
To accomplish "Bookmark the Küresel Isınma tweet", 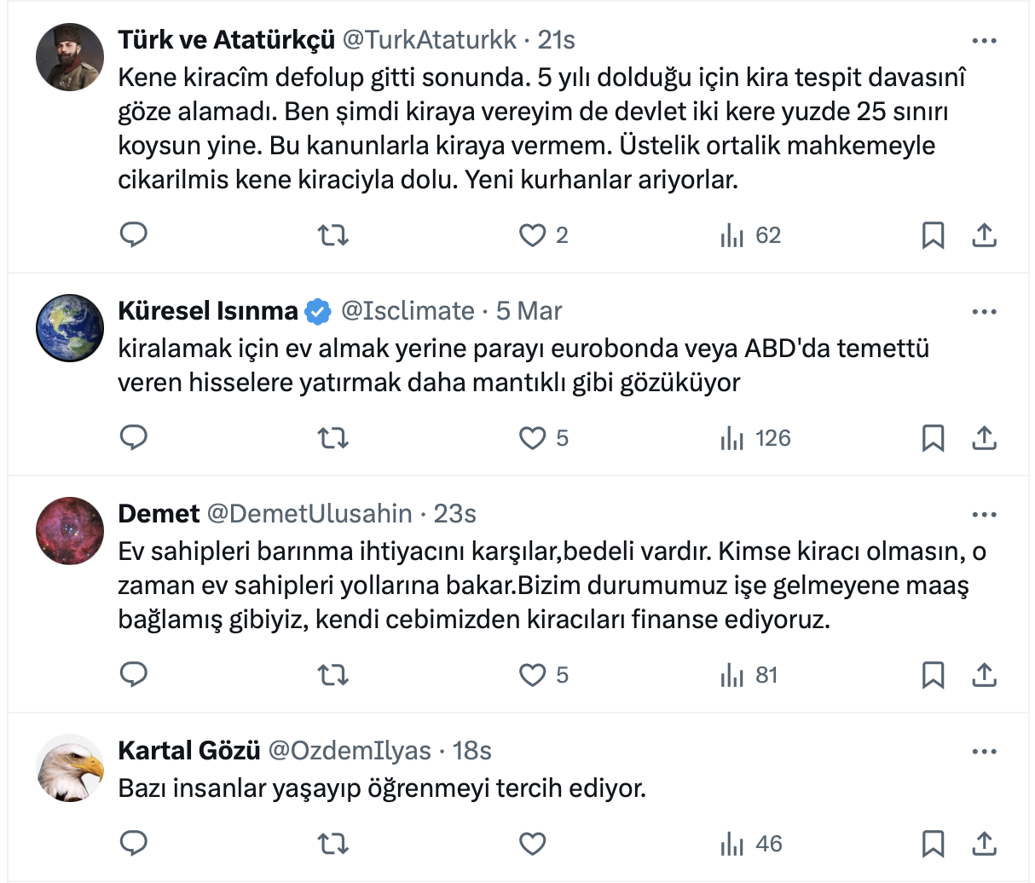I will click(x=933, y=438).
